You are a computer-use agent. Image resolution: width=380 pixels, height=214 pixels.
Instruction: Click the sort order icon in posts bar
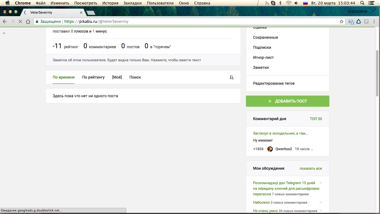coord(231,77)
